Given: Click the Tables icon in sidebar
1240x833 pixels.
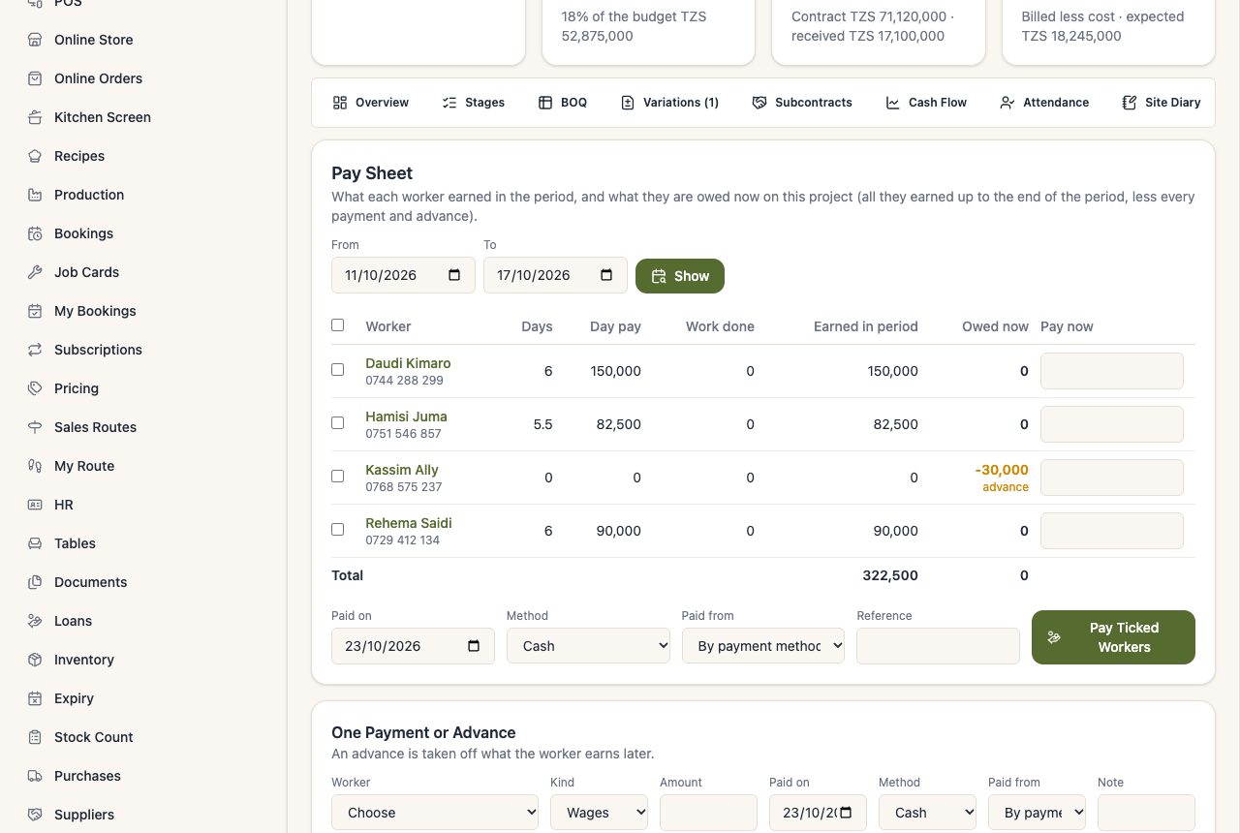Looking at the screenshot, I should coord(35,543).
